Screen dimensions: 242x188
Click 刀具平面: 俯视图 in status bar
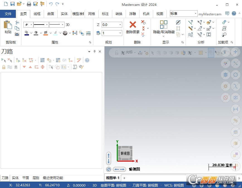tap(145, 185)
